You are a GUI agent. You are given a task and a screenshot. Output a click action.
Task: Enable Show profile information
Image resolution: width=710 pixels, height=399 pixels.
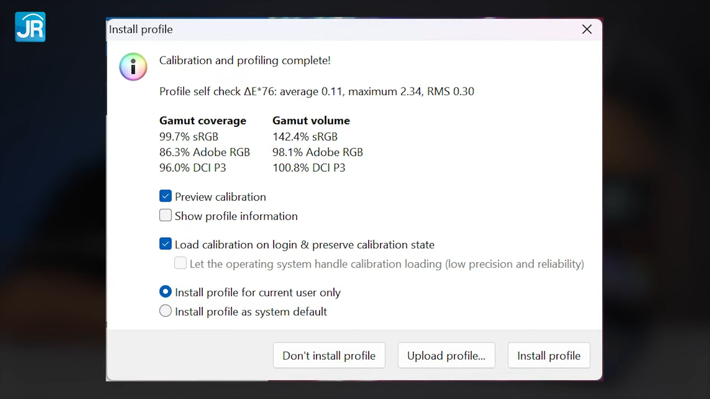pyautogui.click(x=165, y=216)
